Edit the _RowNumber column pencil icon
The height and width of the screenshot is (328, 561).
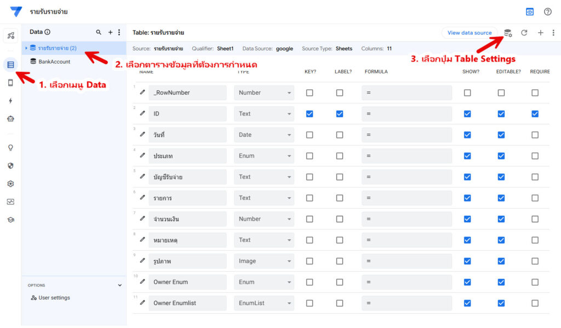pos(142,93)
